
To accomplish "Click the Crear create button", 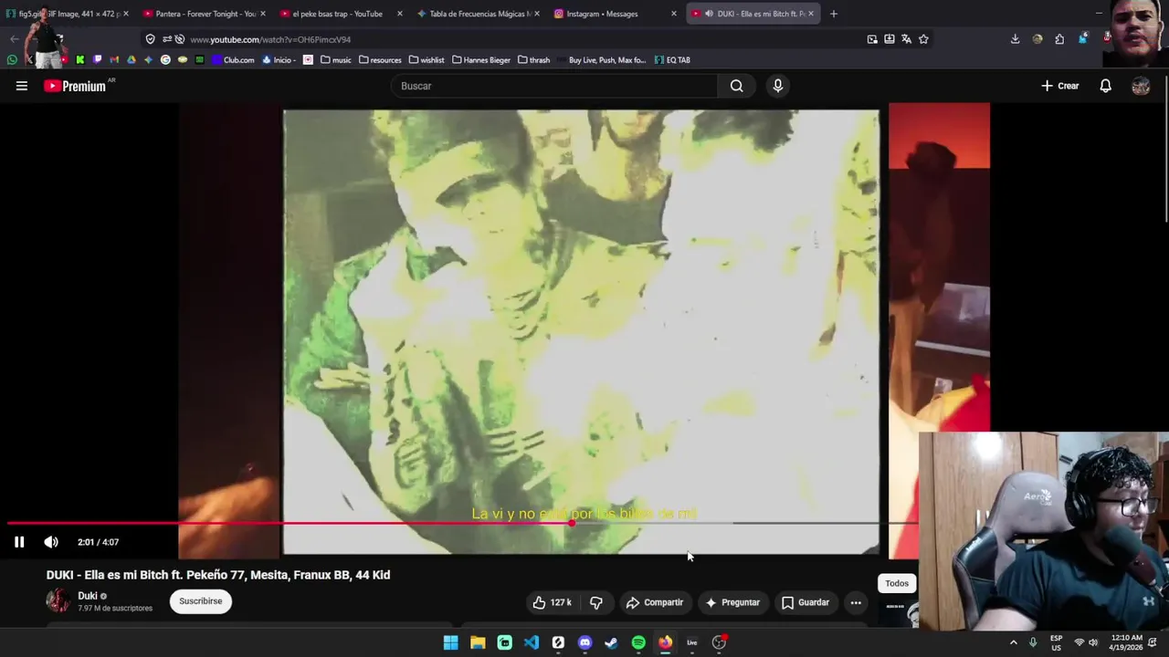I will (x=1060, y=86).
